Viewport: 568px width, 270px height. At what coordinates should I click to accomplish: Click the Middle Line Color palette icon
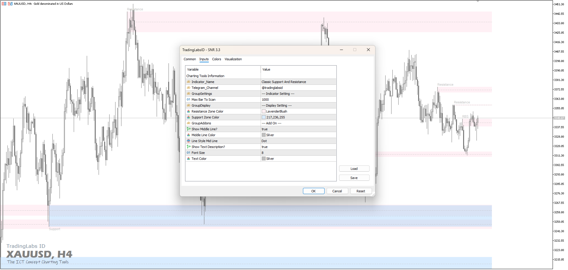point(188,135)
